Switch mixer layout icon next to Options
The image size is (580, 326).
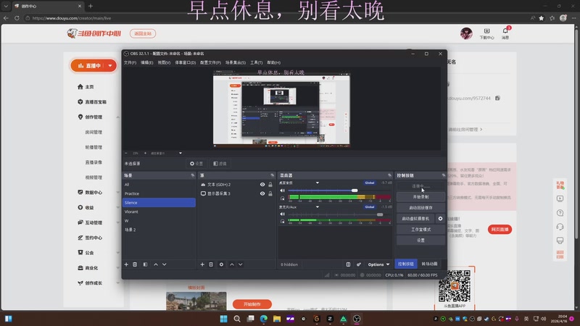[x=348, y=264]
